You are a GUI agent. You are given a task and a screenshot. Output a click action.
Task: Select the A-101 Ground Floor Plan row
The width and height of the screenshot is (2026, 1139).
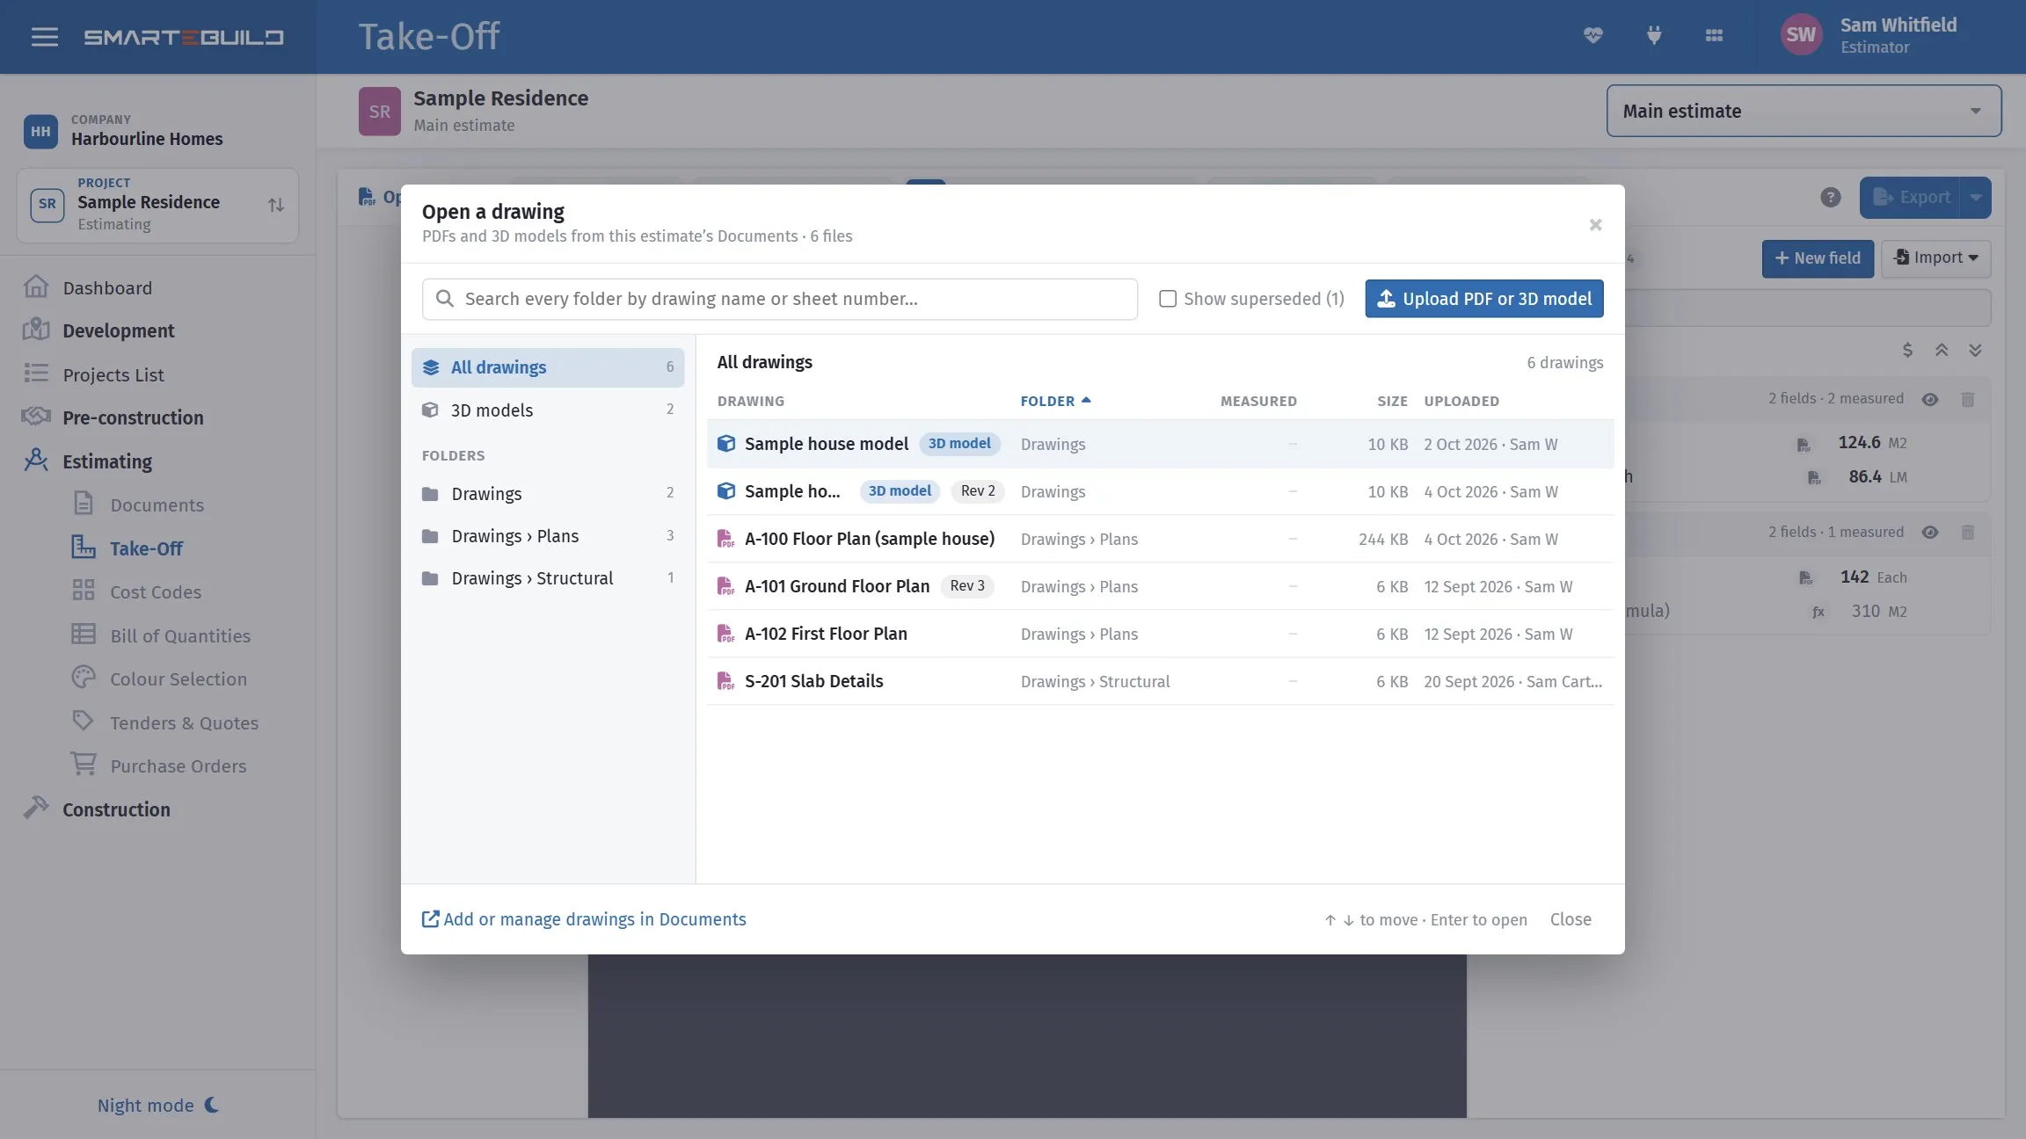(x=1160, y=586)
